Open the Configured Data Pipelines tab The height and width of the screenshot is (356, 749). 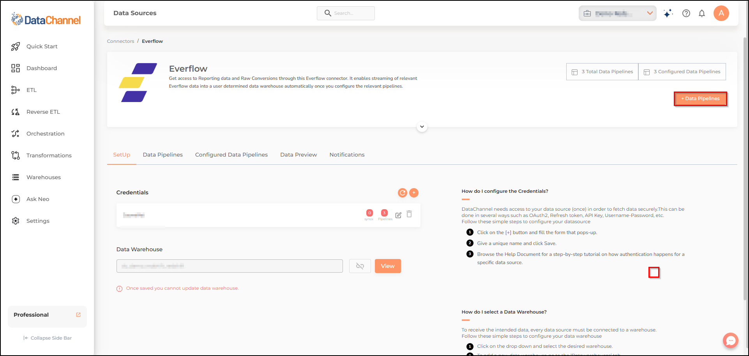(x=231, y=155)
